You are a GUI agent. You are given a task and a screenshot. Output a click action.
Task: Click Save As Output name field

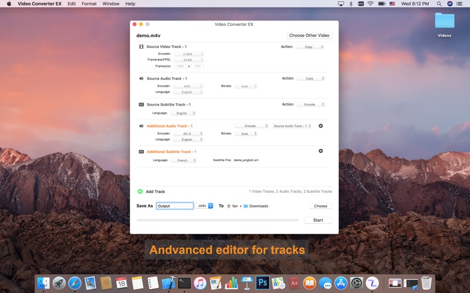[x=174, y=206]
